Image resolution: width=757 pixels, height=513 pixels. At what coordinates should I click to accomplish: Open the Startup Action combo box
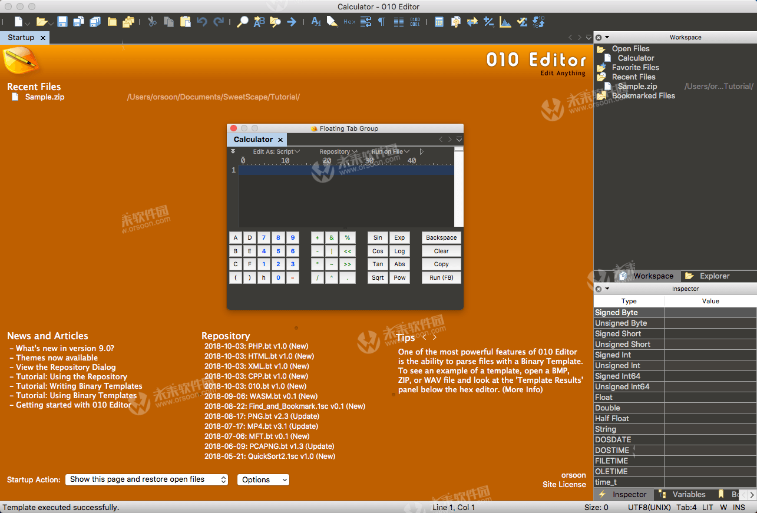point(147,479)
